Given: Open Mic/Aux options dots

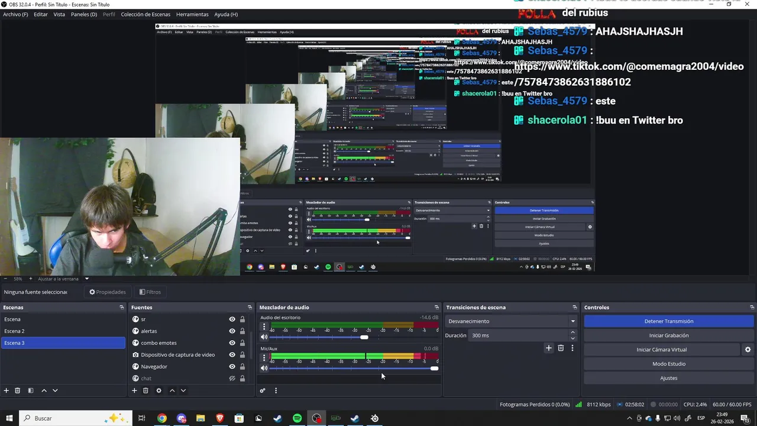Looking at the screenshot, I should point(264,358).
